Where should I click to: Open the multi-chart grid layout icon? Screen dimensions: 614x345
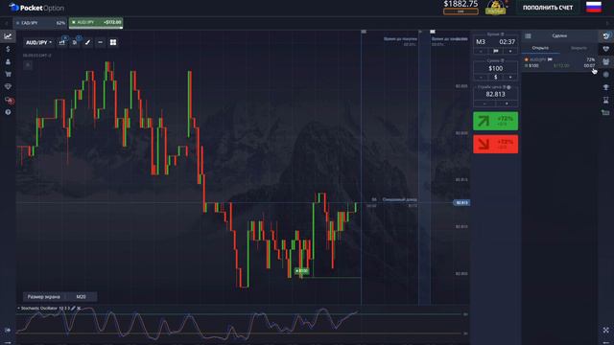coord(113,42)
